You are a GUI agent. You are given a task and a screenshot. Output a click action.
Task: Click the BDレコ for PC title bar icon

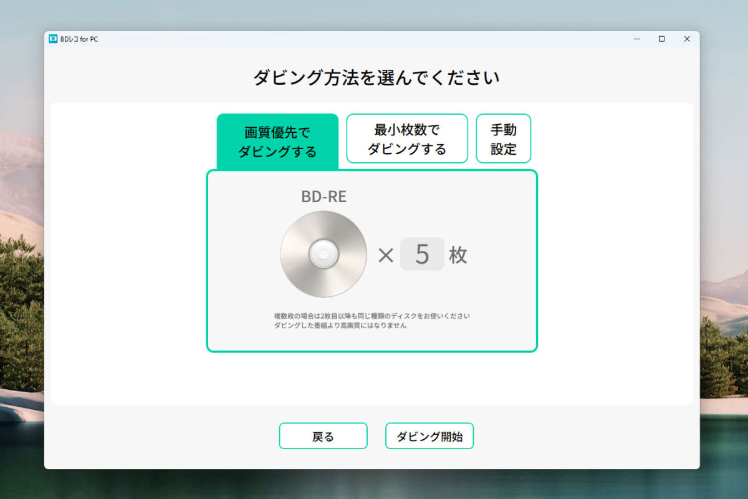[x=52, y=39]
